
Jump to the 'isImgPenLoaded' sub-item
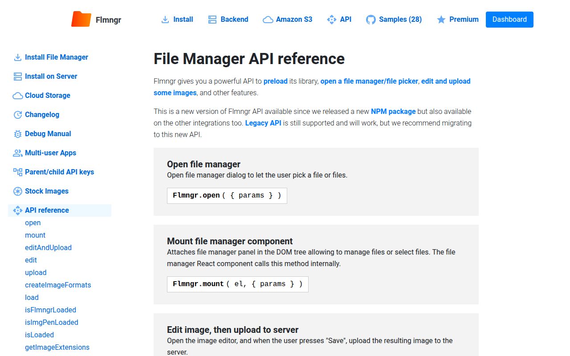52,323
